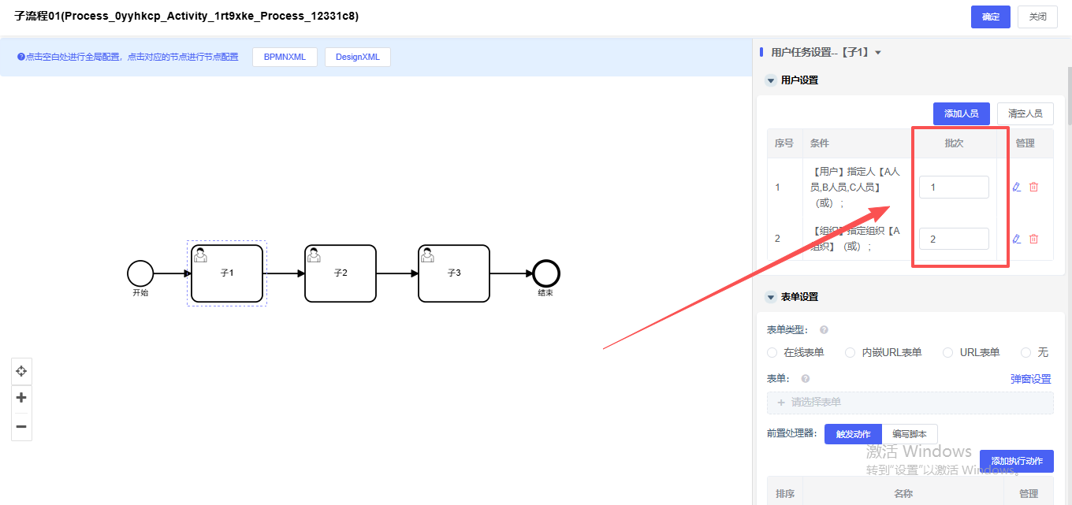Delete row 2 organization condition trash icon
This screenshot has width=1072, height=505.
[x=1033, y=239]
